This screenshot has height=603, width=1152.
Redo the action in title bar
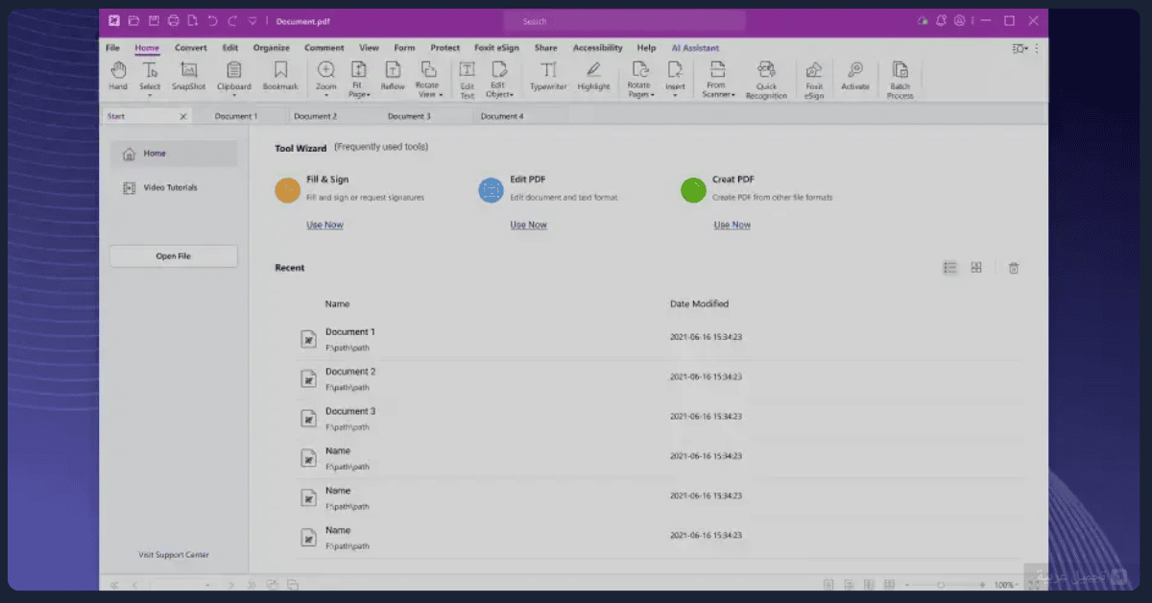(232, 20)
